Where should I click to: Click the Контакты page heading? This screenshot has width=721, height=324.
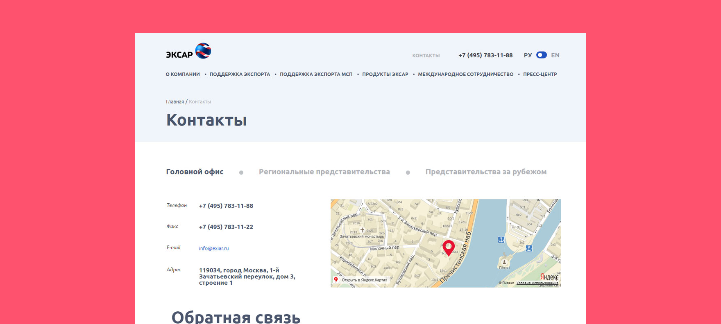[x=206, y=120]
